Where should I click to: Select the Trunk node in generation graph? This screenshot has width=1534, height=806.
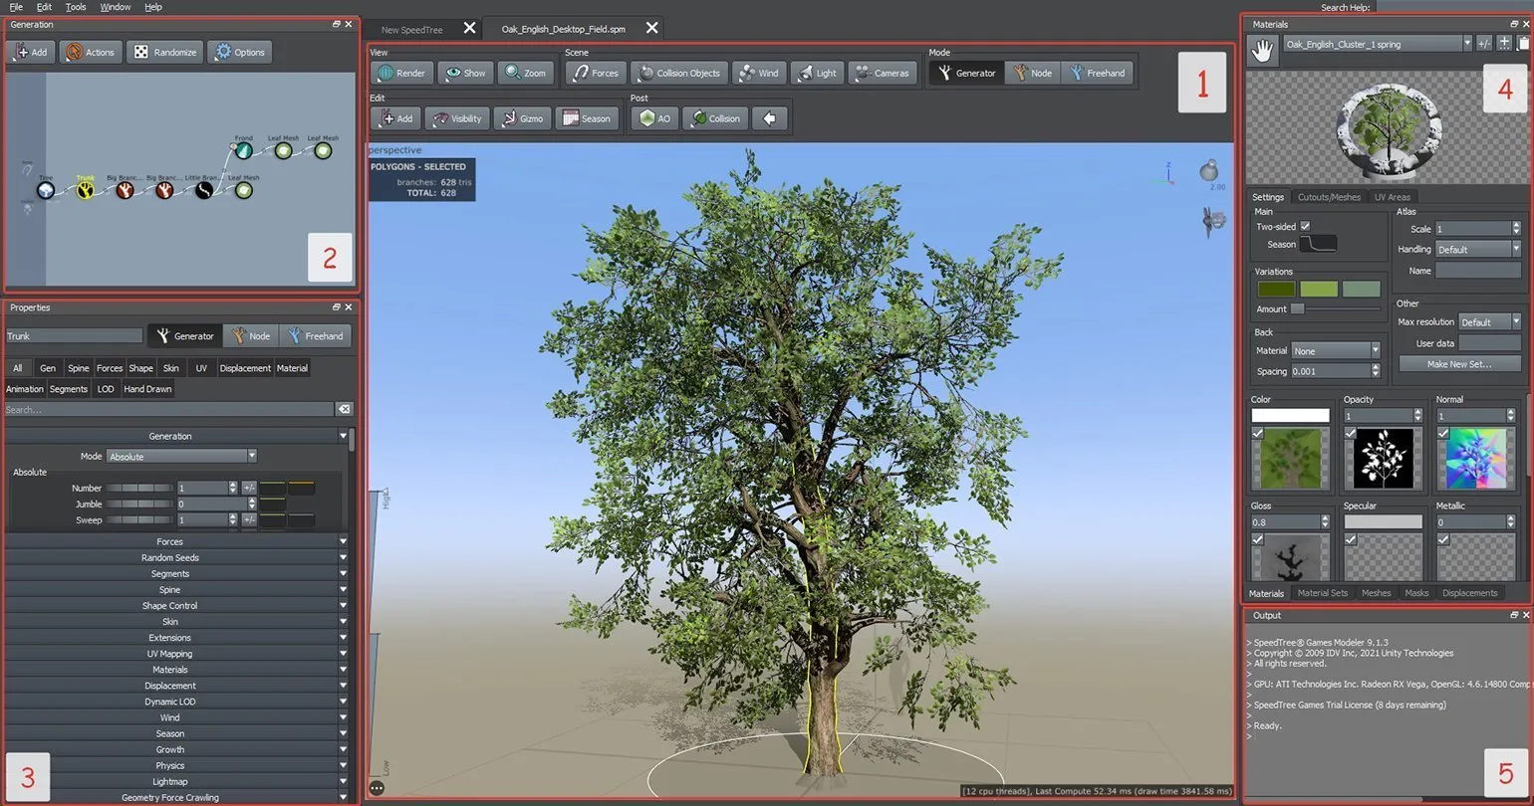coord(86,190)
